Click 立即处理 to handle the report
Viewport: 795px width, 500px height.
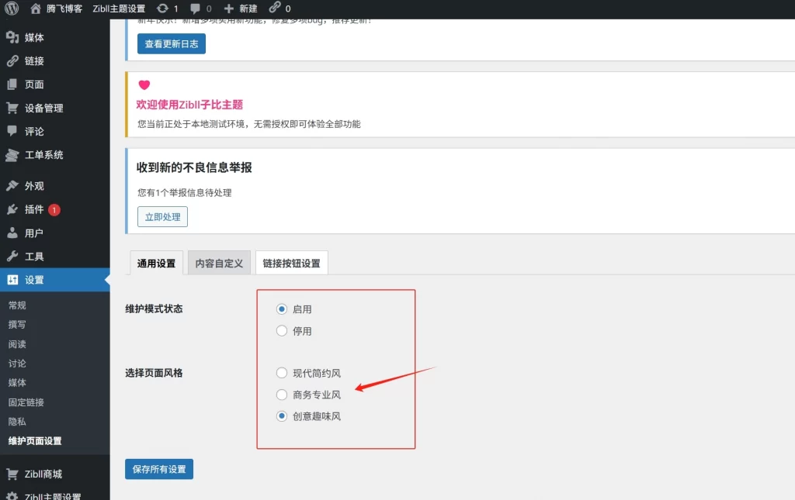(162, 216)
